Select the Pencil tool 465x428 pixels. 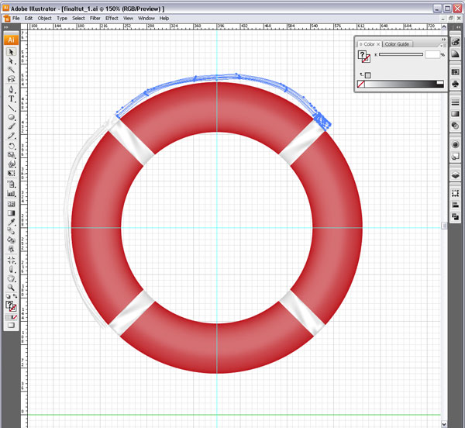11,136
